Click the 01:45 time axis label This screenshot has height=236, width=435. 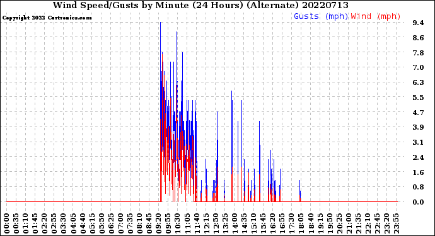click(x=35, y=223)
